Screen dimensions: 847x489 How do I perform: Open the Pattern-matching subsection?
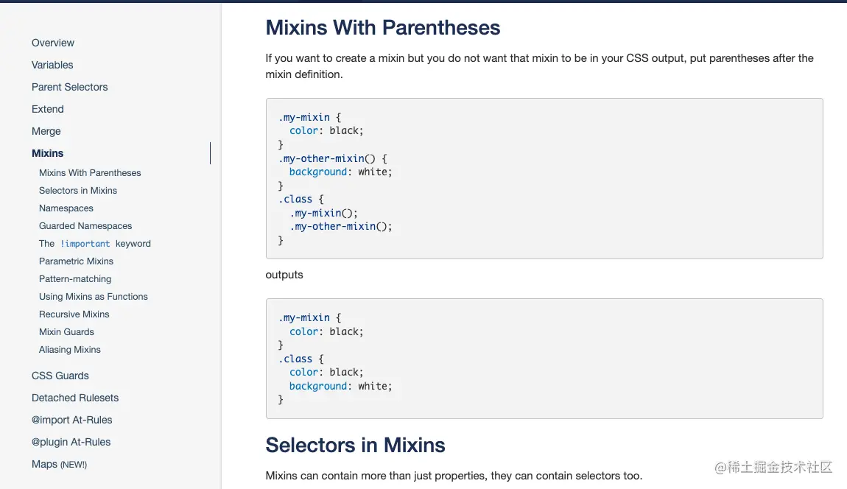(75, 279)
